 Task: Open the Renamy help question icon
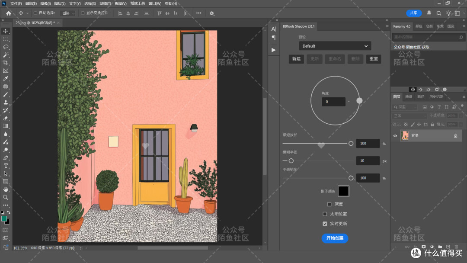point(445,90)
